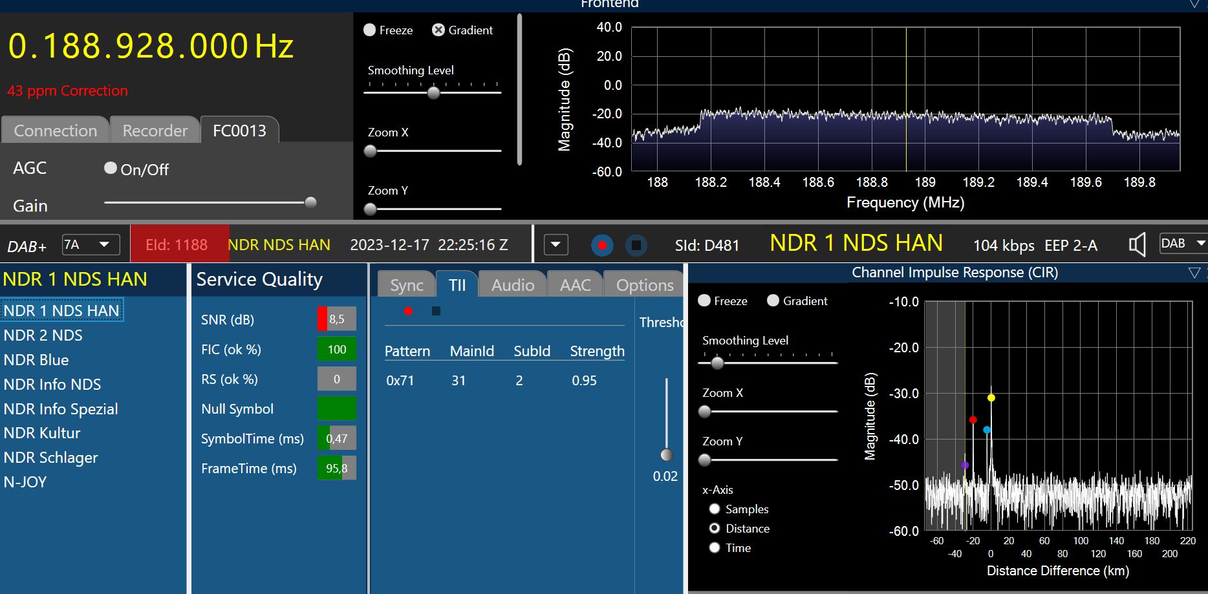Click Frontend Zoom X slider handle
Viewport: 1208px width, 594px height.
point(371,151)
